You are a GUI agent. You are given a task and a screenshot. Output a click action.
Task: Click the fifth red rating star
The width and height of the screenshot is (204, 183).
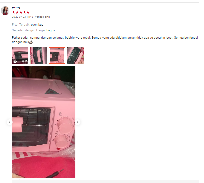[28, 12]
